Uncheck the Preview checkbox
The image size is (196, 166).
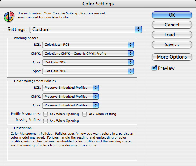point(154,68)
